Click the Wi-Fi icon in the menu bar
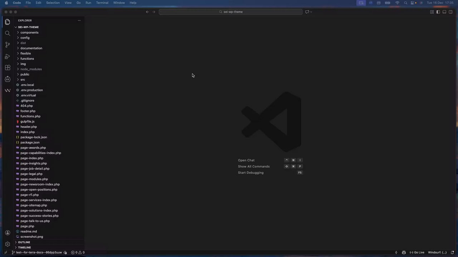Viewport: 458px width, 257px height. coord(397,2)
